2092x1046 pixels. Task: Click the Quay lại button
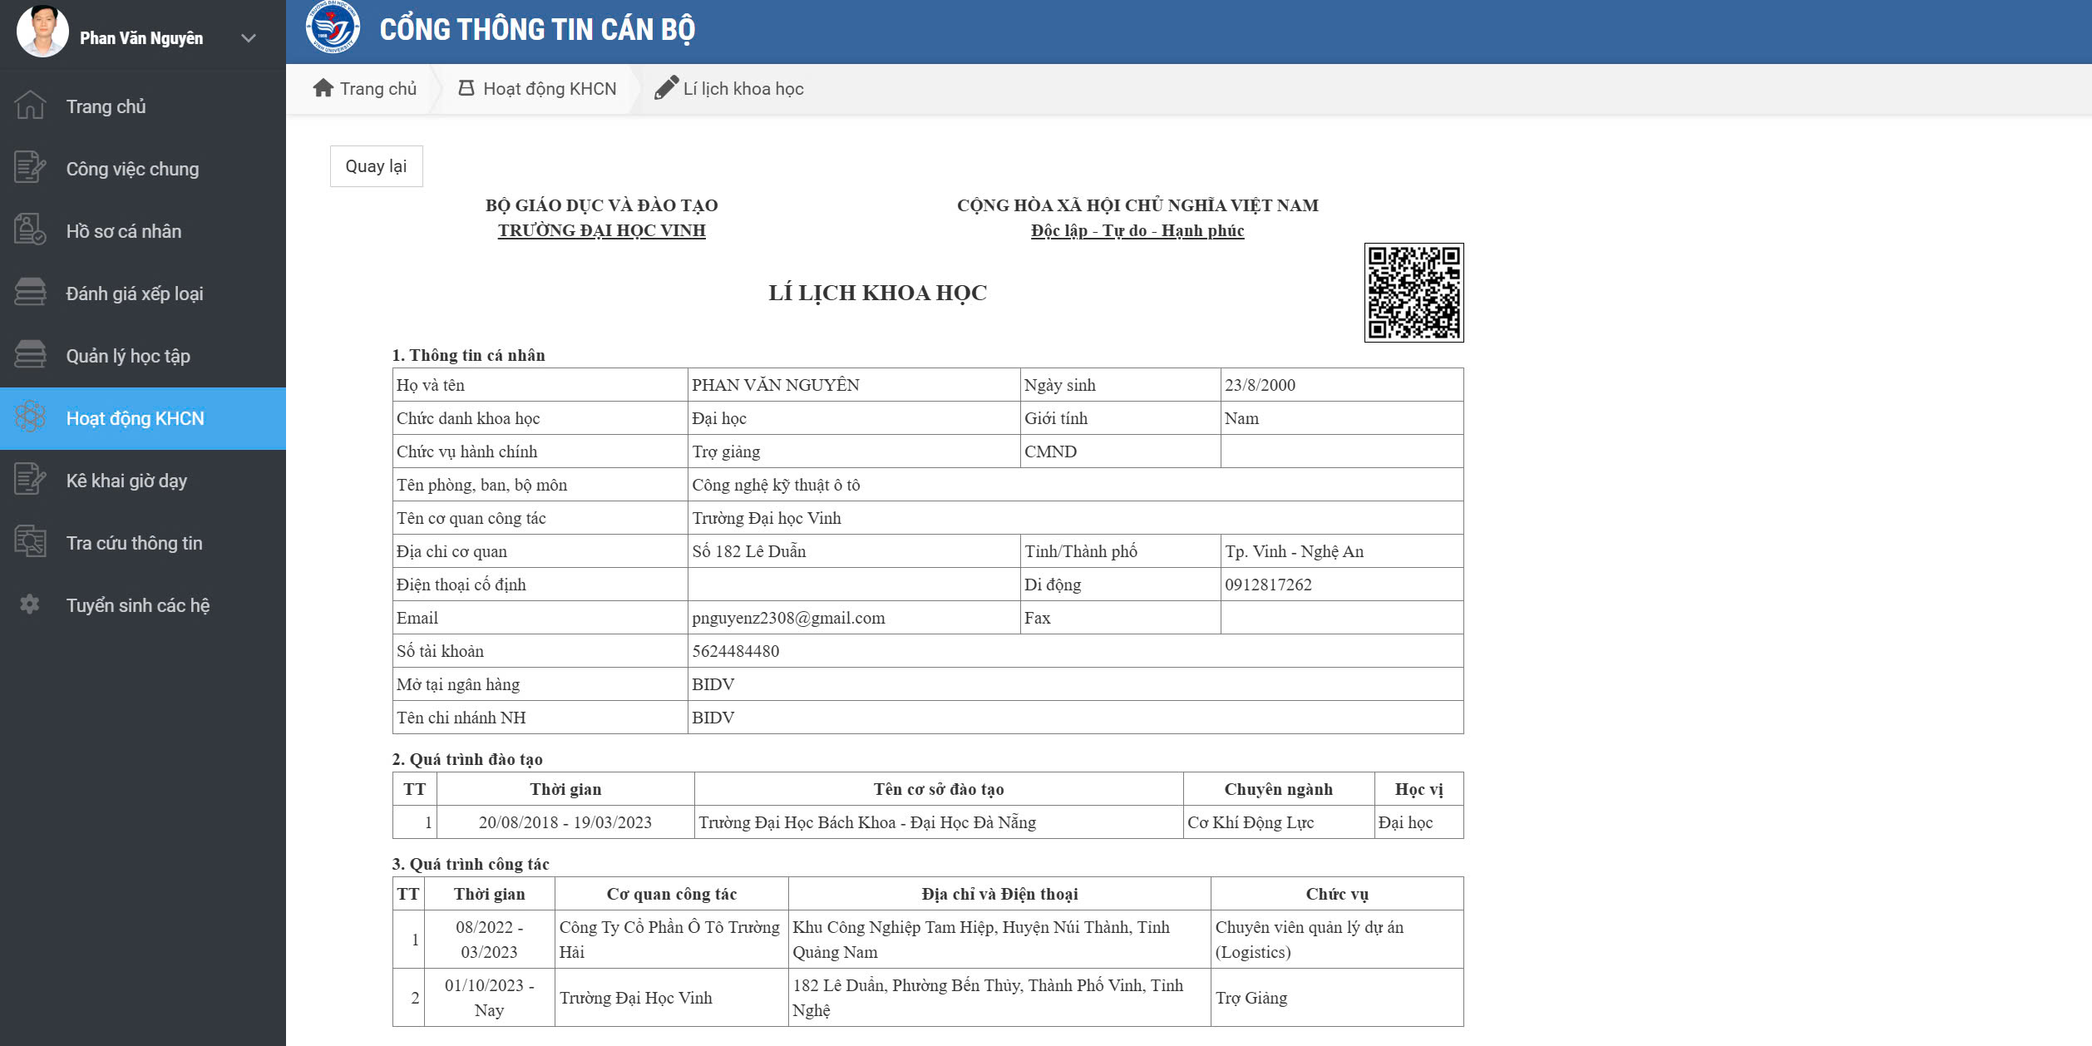coord(376,166)
